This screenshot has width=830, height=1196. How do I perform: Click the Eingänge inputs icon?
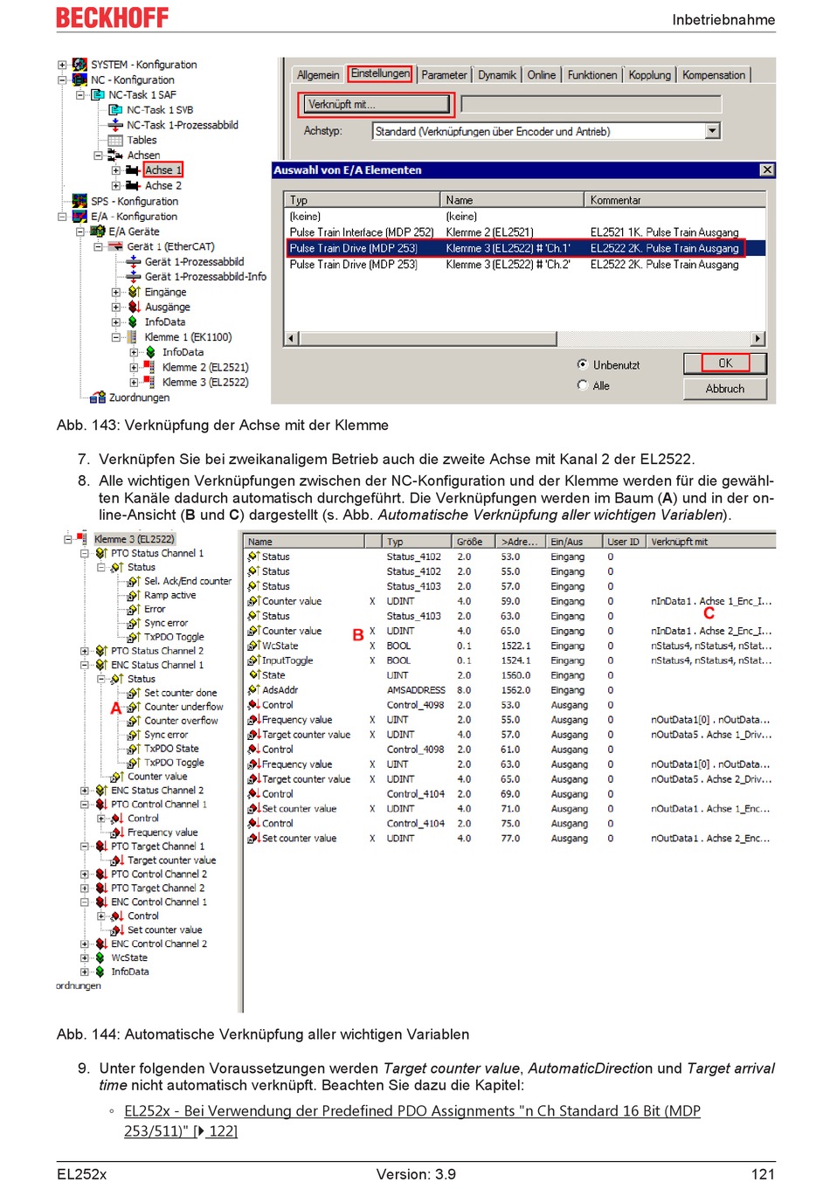(134, 292)
